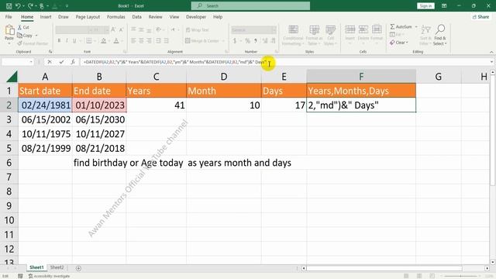Redo the last action
Image resolution: width=496 pixels, height=279 pixels.
point(30,5)
